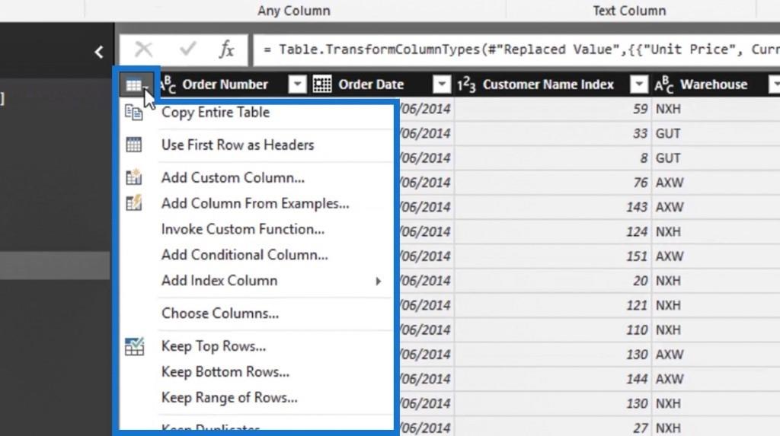
Task: Open the Customer Name Index filter dropdown
Action: tap(639, 84)
